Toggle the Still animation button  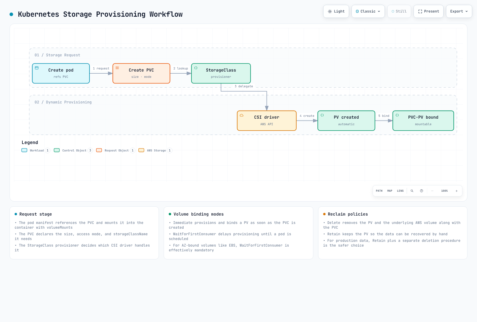point(399,11)
